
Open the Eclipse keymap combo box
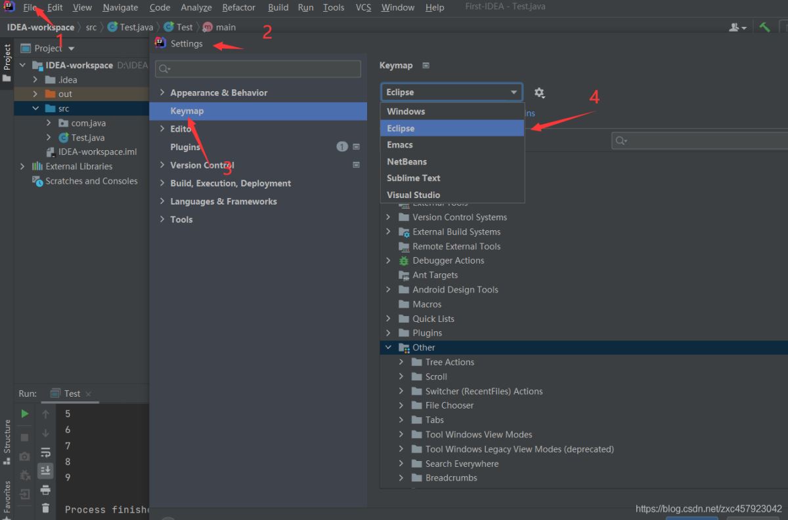point(452,92)
